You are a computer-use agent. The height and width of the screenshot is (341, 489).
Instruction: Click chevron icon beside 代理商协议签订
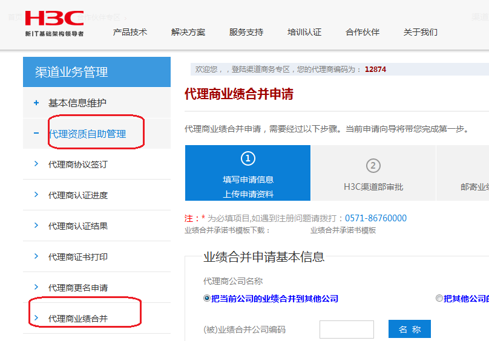click(36, 164)
